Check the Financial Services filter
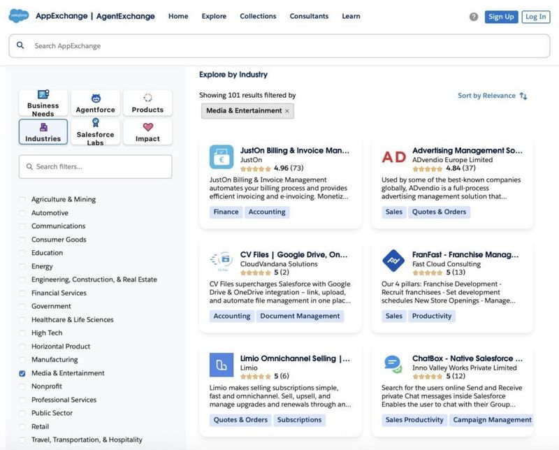Screen dimensions: 559x450 22,293
